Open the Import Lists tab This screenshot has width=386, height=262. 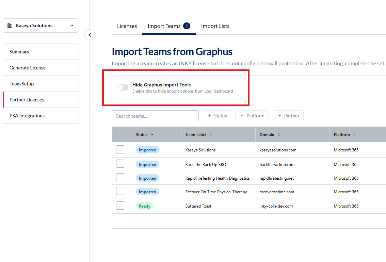click(215, 26)
